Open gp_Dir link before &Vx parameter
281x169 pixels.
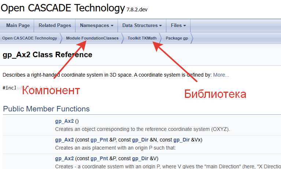[181, 140]
